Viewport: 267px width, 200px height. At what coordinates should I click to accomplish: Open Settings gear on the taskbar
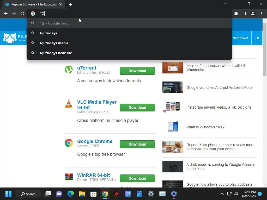151,194
